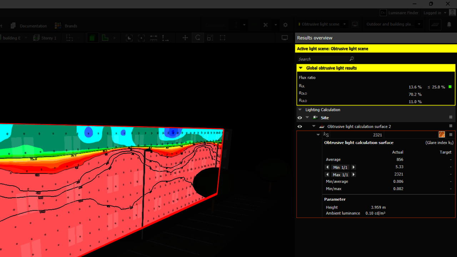Viewport: 457px width, 257px height.
Task: Click the calculation surface icon beside bell
Action: (435, 25)
